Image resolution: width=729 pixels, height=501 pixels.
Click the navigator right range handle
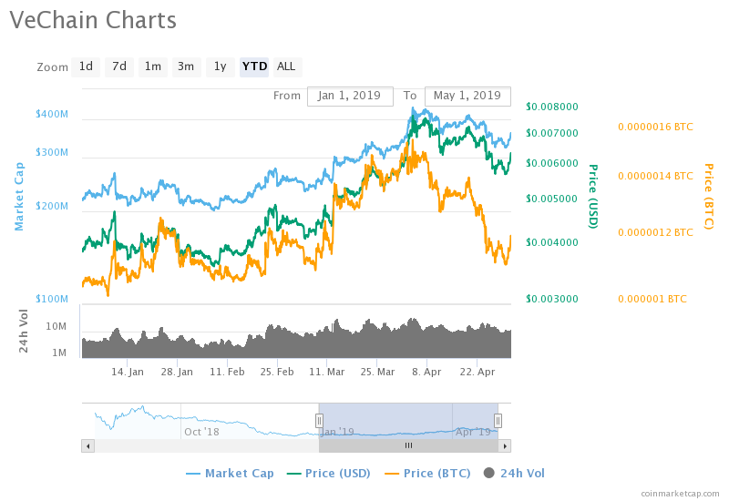[x=498, y=421]
